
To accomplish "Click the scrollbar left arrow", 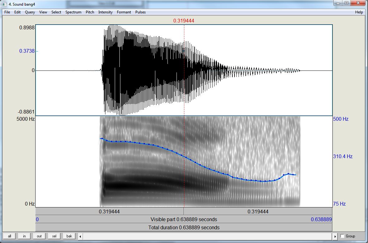I will pos(80,236).
